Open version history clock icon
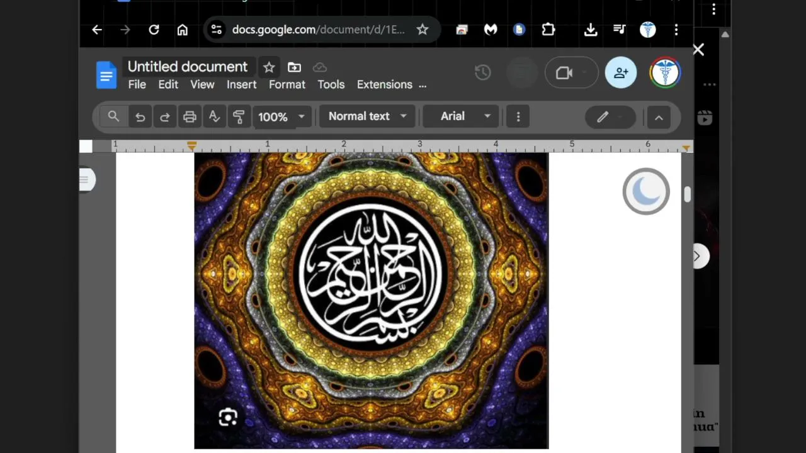The height and width of the screenshot is (453, 806). coord(483,72)
